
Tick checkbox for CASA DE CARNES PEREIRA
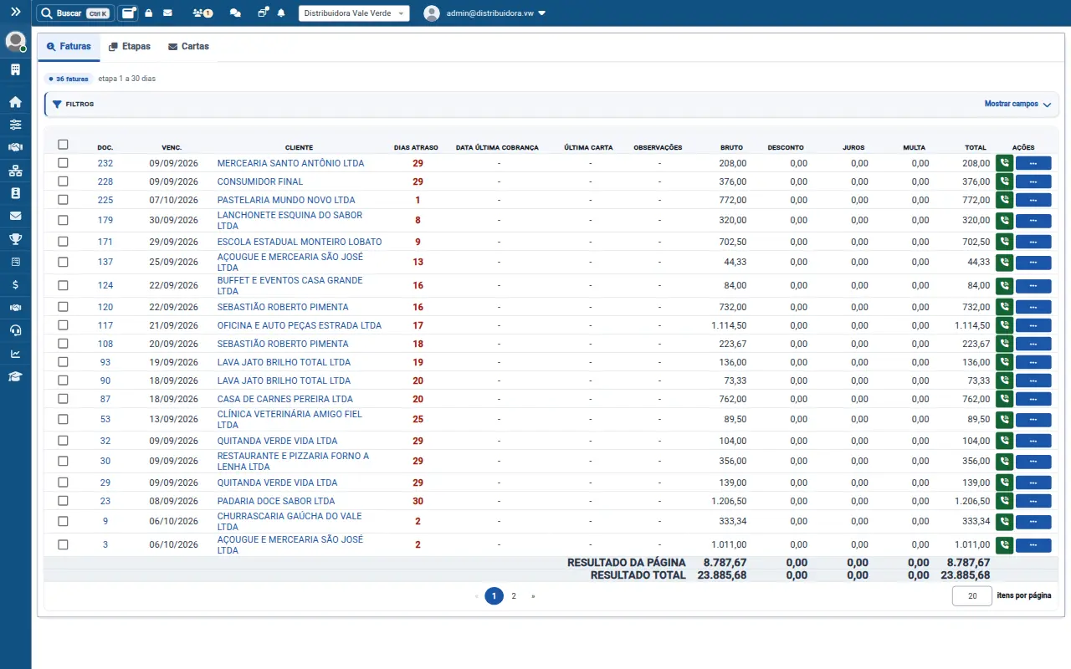[63, 399]
